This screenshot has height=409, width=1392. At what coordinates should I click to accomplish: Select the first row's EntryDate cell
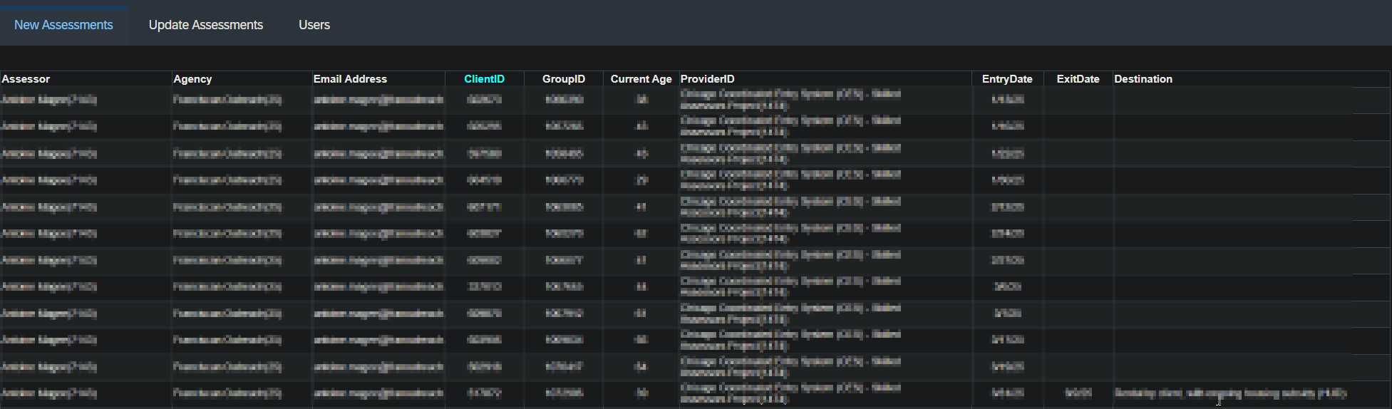pyautogui.click(x=1007, y=100)
